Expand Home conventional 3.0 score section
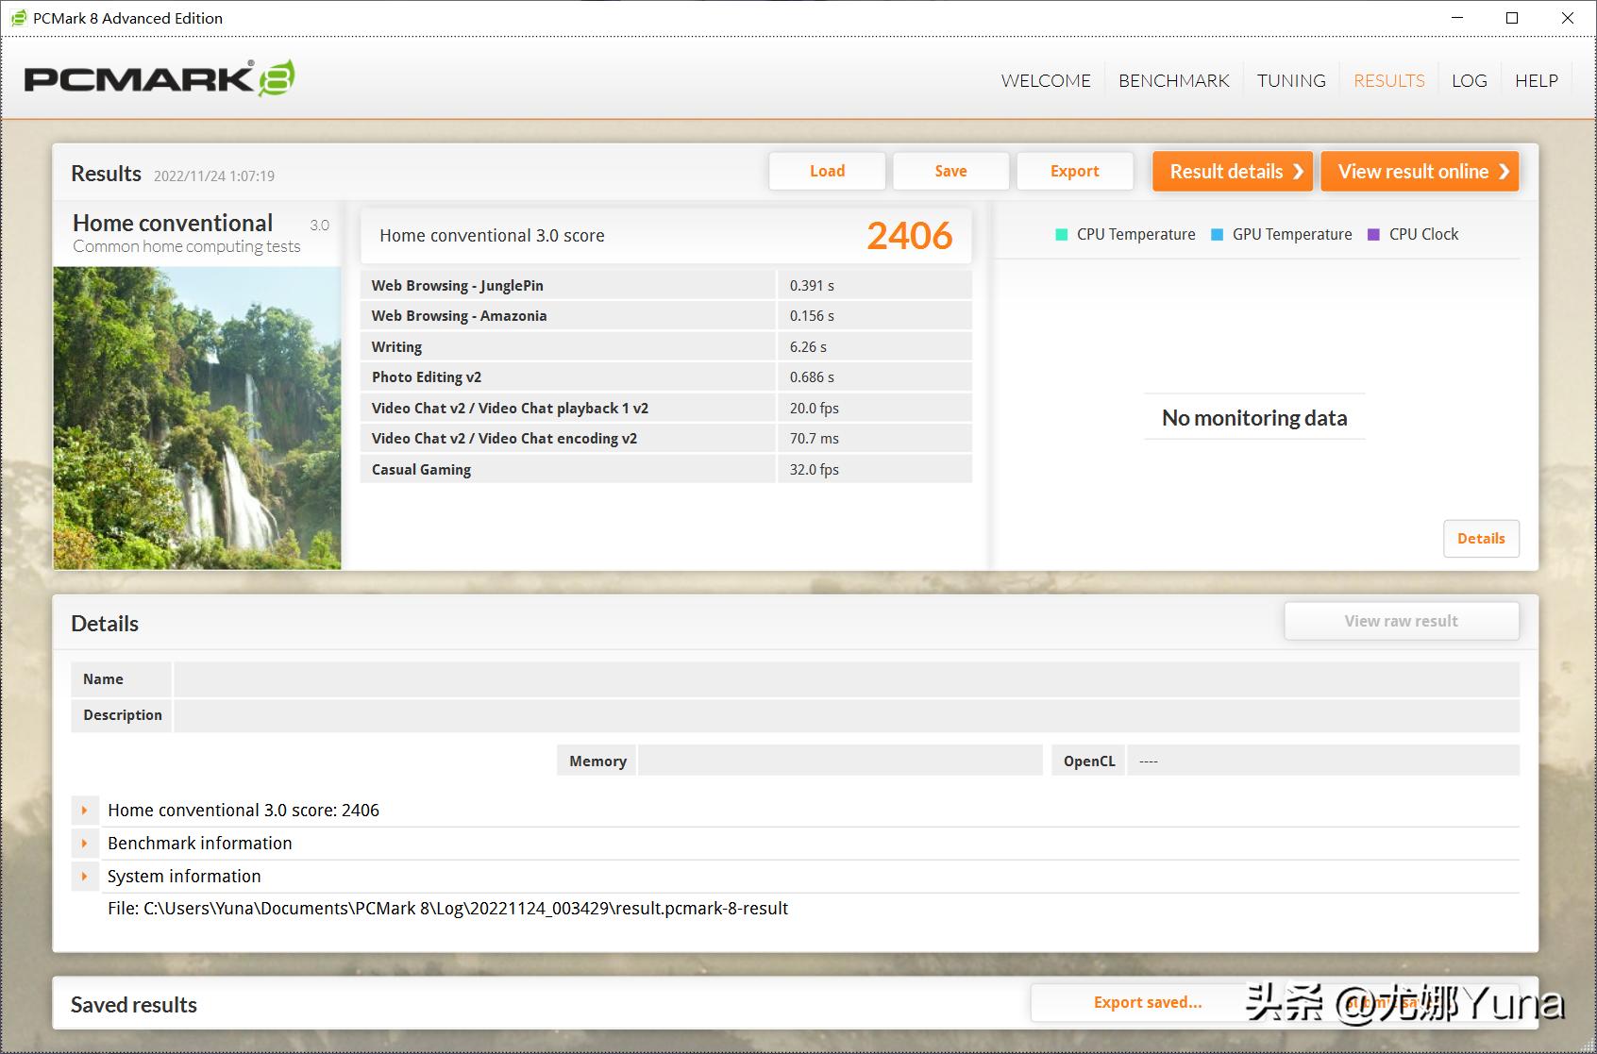1597x1054 pixels. tap(84, 811)
